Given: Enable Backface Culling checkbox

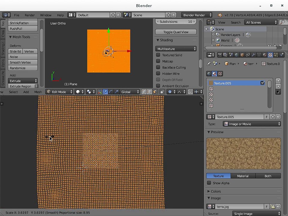Looking at the screenshot, I should [158, 67].
